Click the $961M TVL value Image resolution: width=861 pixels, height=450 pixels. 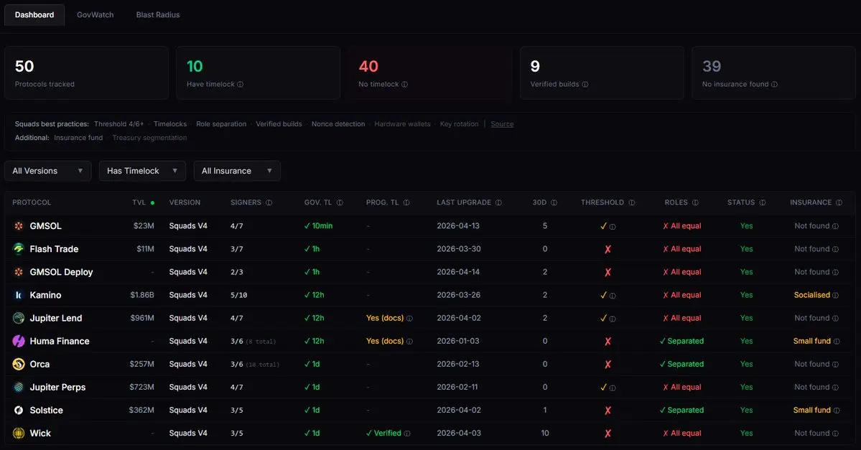(142, 318)
